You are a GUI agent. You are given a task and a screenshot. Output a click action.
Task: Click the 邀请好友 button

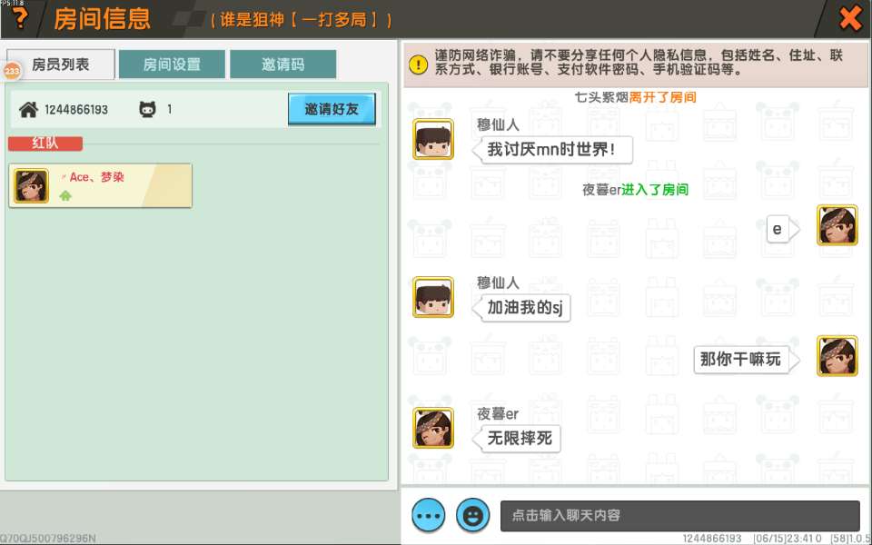(x=332, y=109)
